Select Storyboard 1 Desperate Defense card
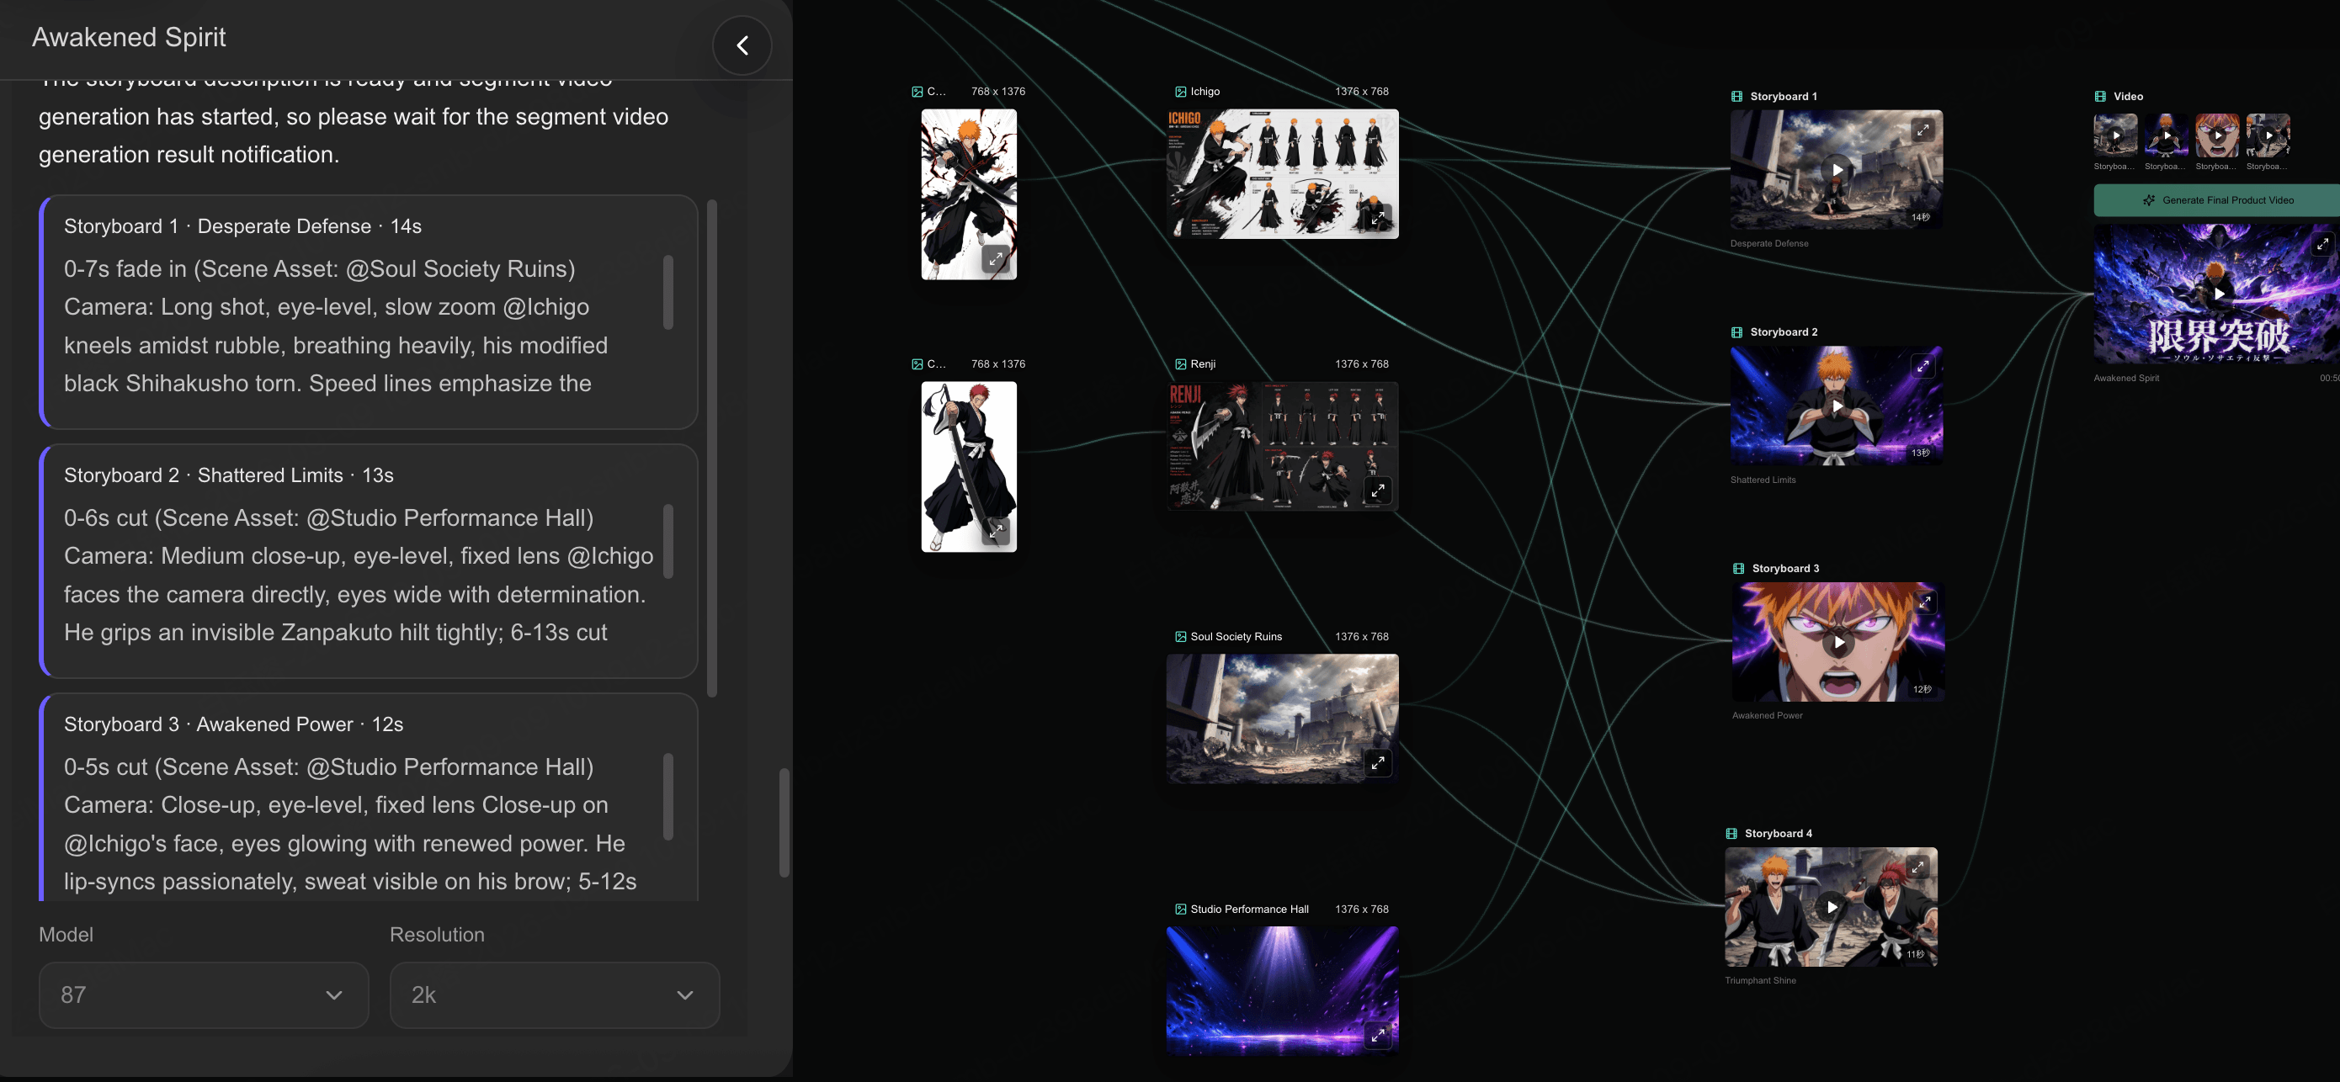Screen dimensions: 2340x1082 point(369,312)
